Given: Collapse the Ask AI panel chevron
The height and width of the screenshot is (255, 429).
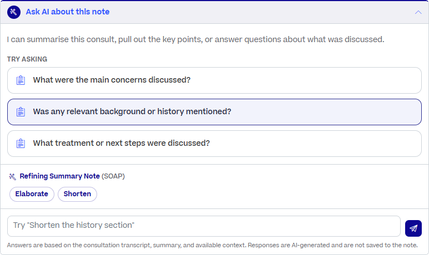Looking at the screenshot, I should (418, 12).
